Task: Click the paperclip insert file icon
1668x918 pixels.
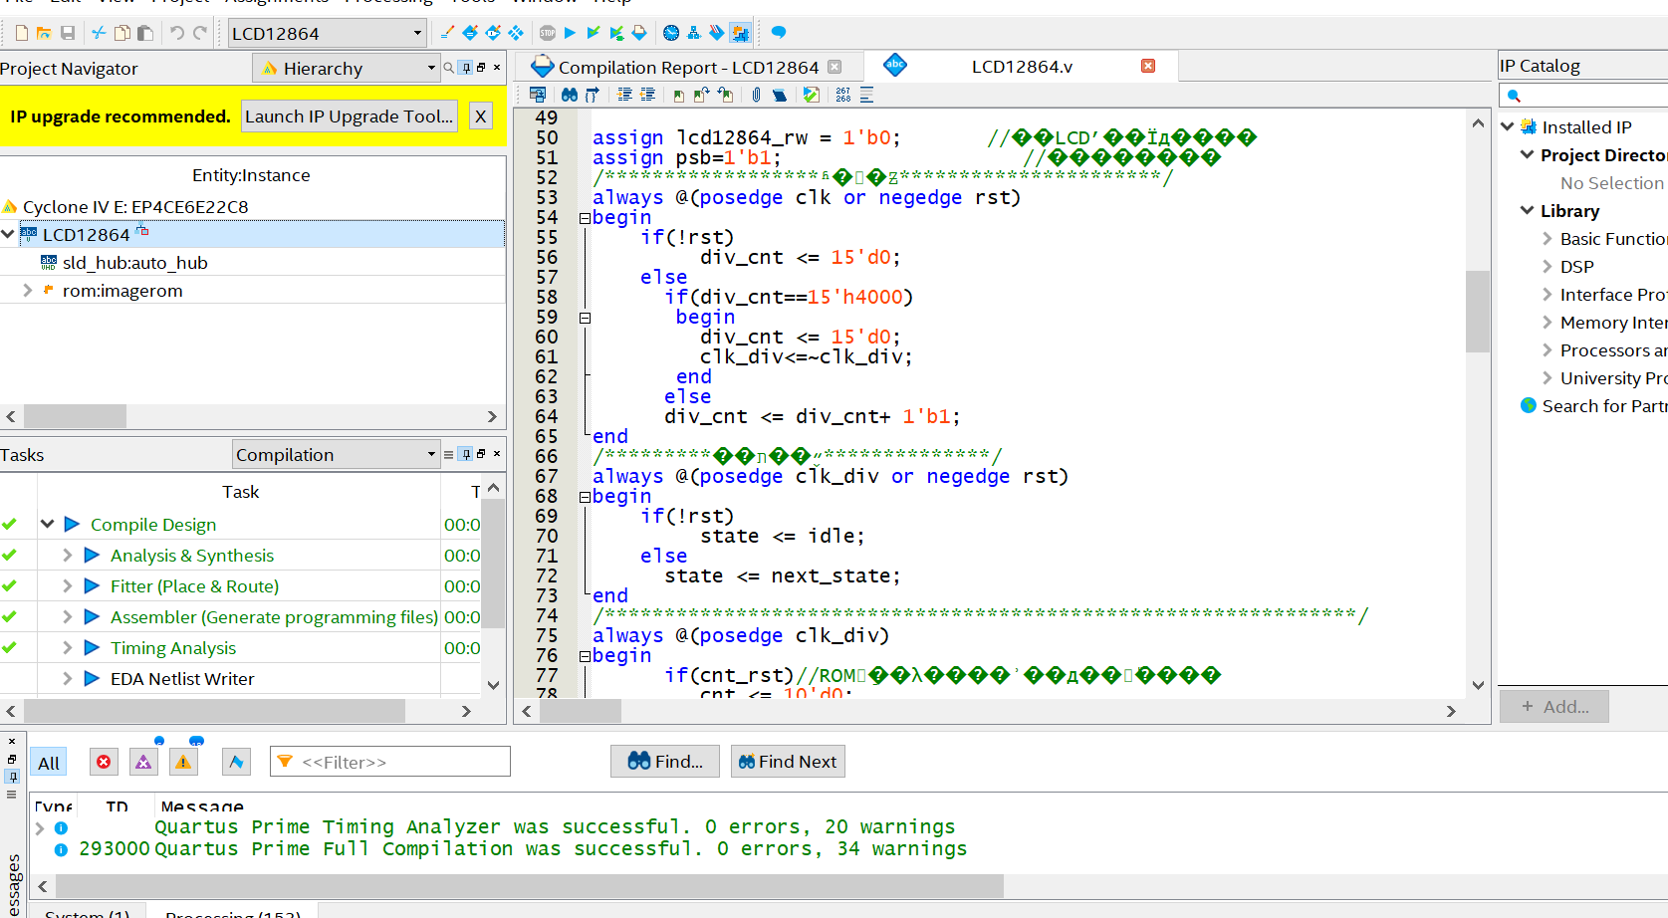Action: pyautogui.click(x=757, y=95)
